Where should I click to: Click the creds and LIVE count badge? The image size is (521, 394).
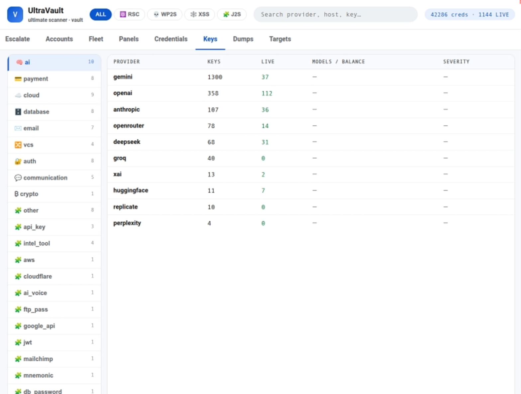[x=469, y=15]
